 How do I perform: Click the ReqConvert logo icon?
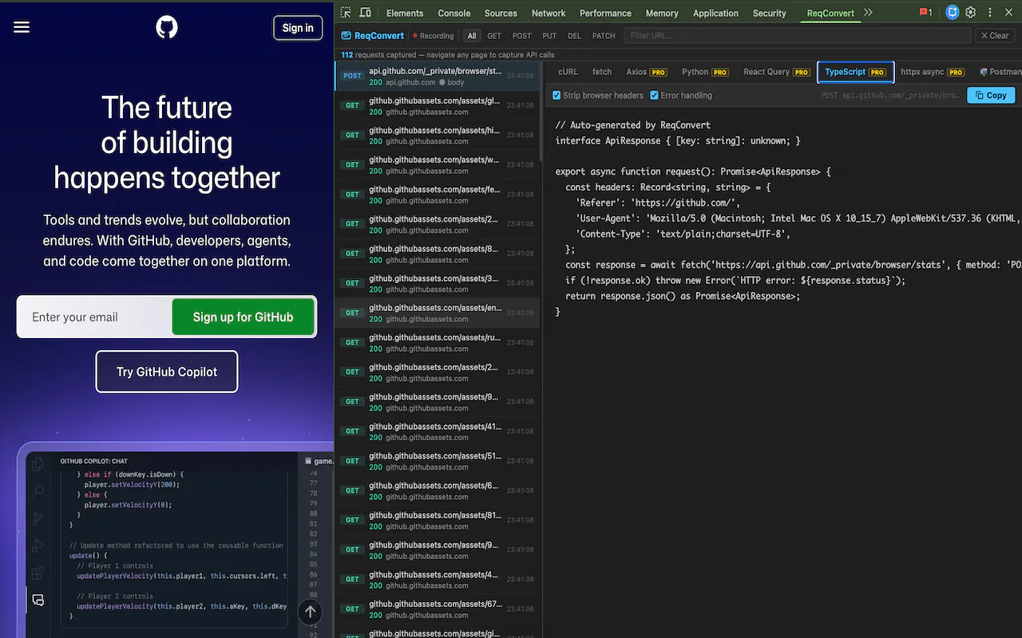tap(347, 36)
